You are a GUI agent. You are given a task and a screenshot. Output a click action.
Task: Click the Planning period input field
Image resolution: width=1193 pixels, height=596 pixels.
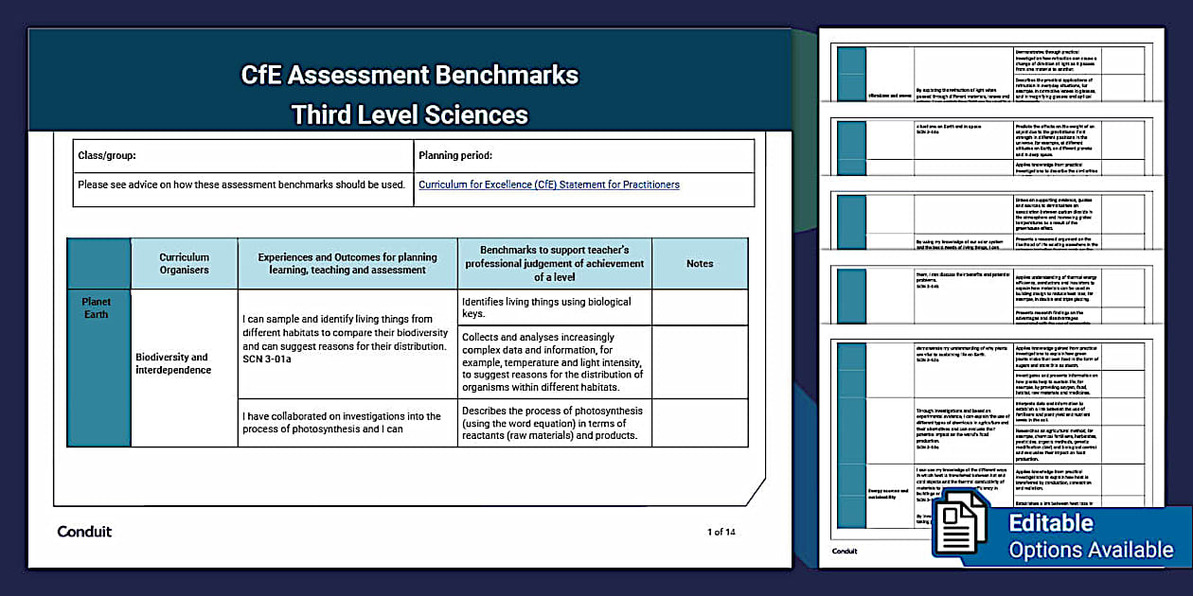pyautogui.click(x=582, y=154)
